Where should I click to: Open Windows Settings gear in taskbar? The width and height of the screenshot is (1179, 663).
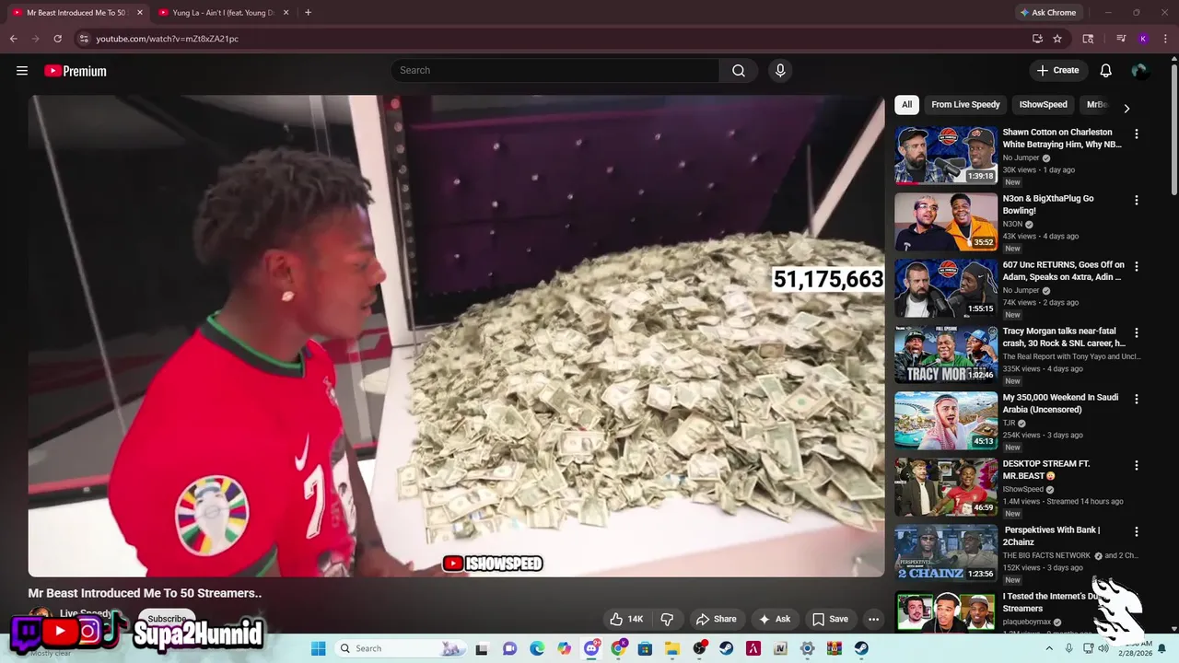point(807,648)
